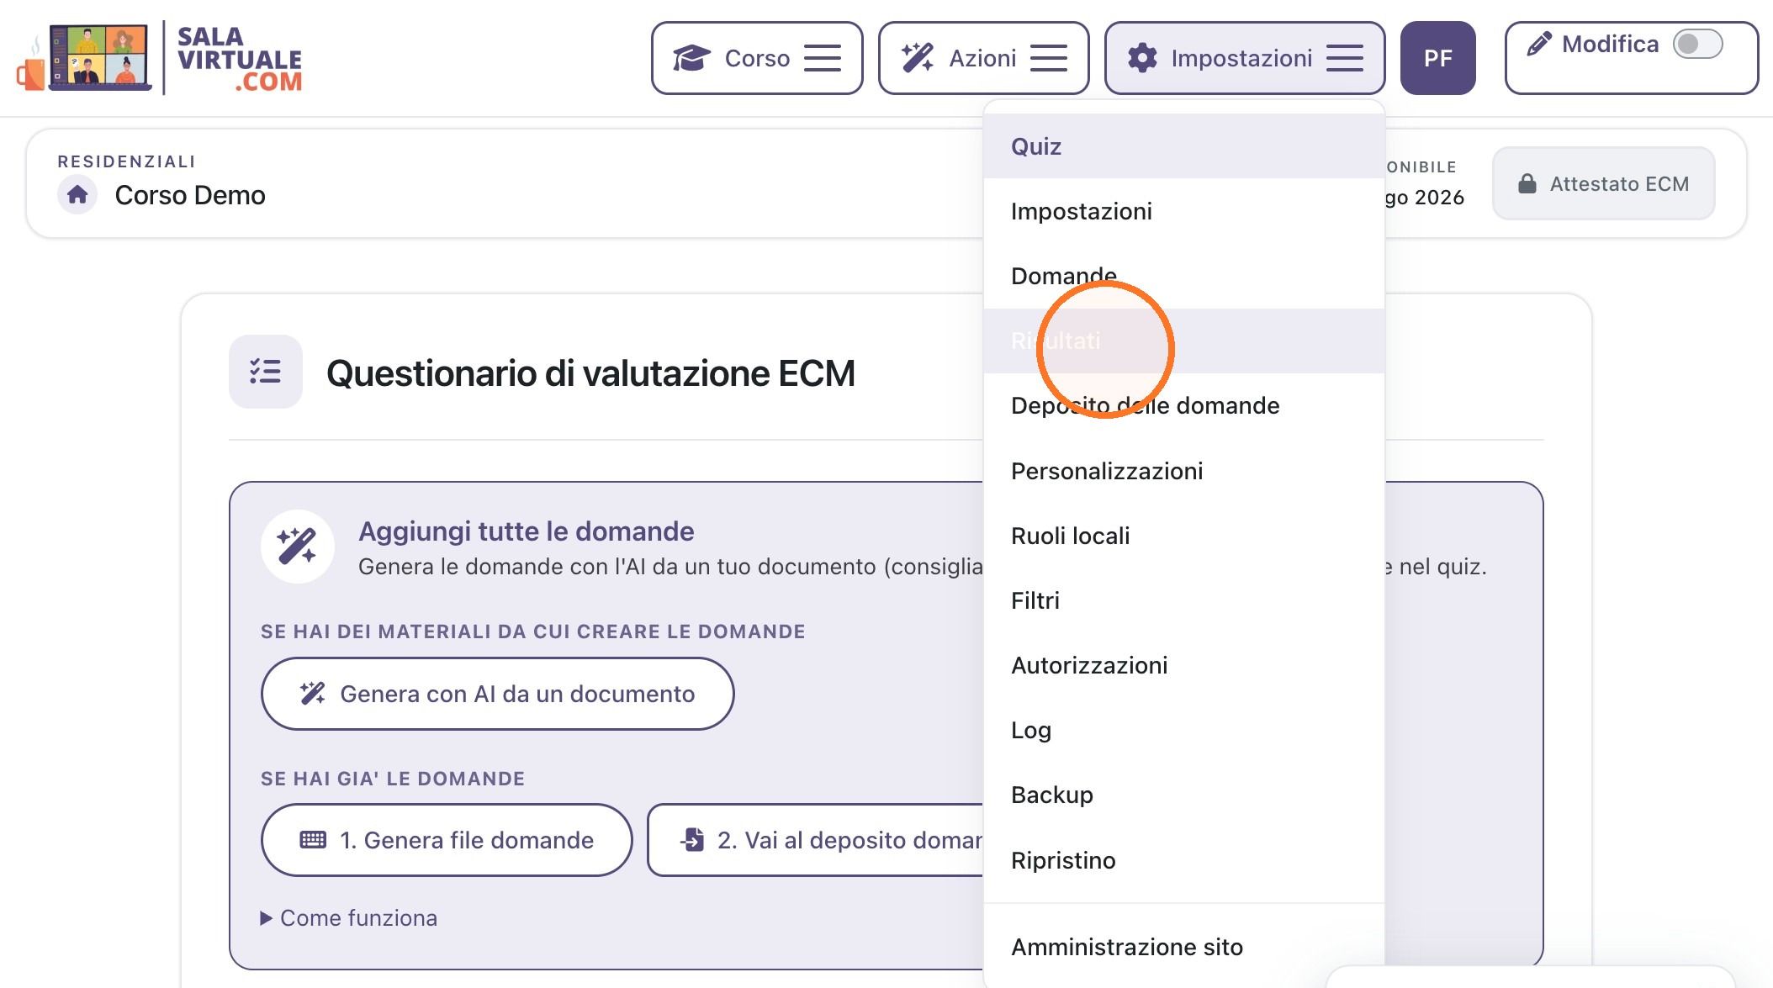The image size is (1773, 988).
Task: Click the Sala Virtuale logo image
Action: [x=159, y=57]
